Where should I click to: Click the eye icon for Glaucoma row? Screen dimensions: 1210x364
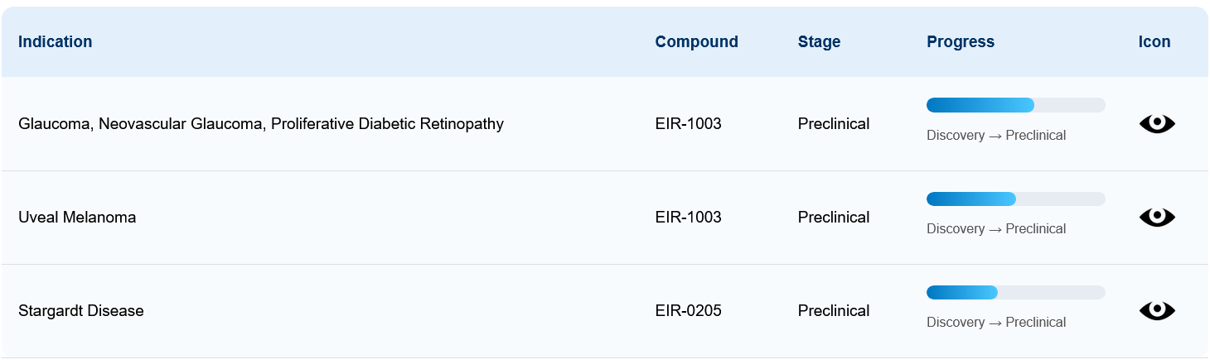point(1157,124)
